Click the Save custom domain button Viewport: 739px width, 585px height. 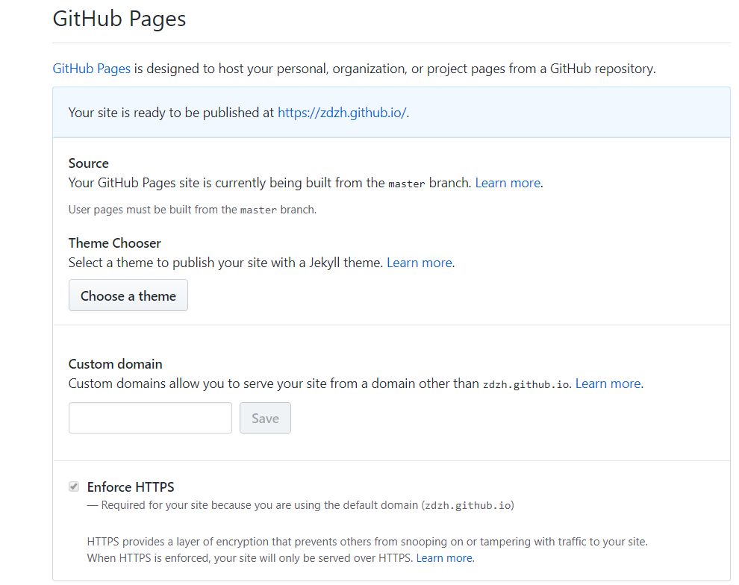tap(265, 418)
